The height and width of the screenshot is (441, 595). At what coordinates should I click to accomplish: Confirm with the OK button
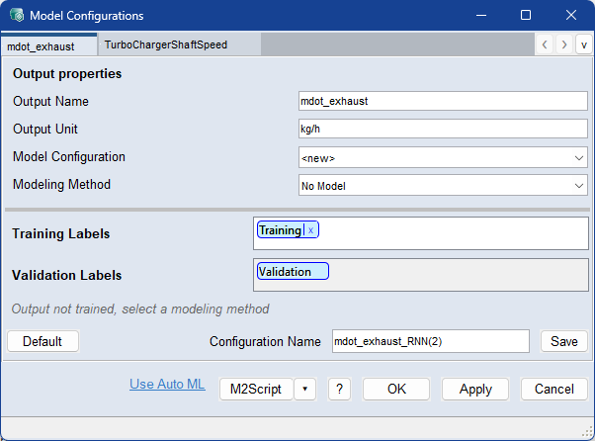click(395, 389)
